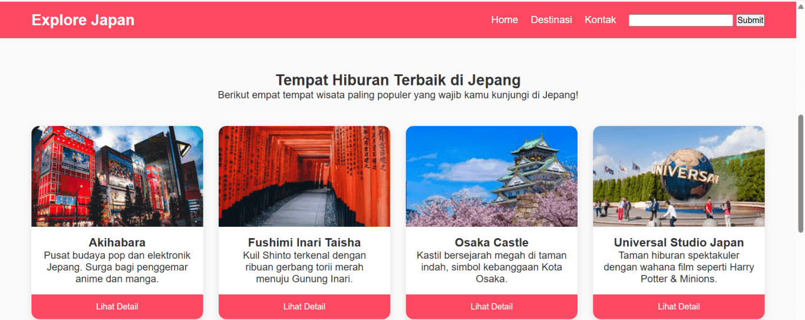Open the Kontak navigation link
The height and width of the screenshot is (320, 805).
click(x=600, y=20)
